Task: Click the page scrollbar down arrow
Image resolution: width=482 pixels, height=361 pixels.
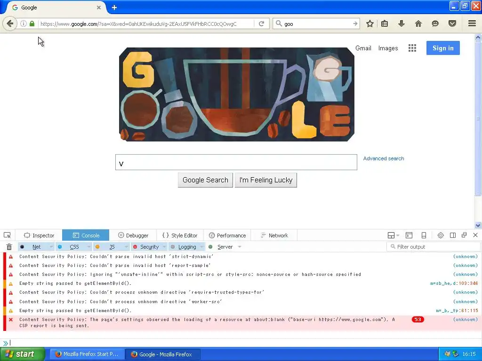Action: (478, 225)
